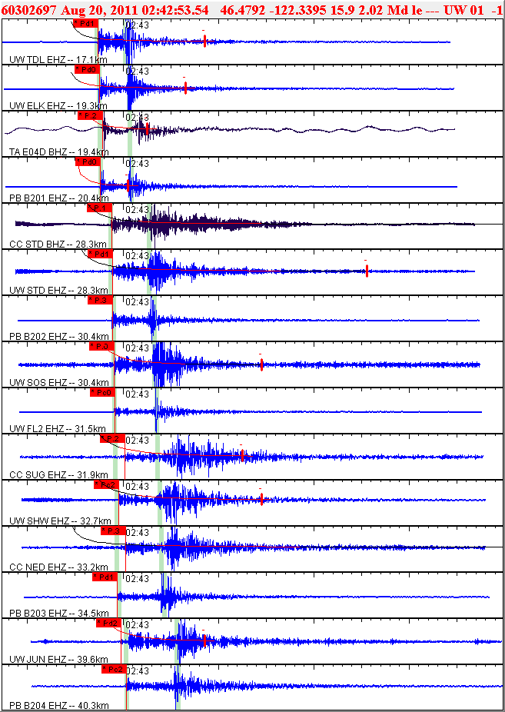Select the PB B203 EHZ -- 34.5km label
Screen dimensions: 505x712
point(59,614)
